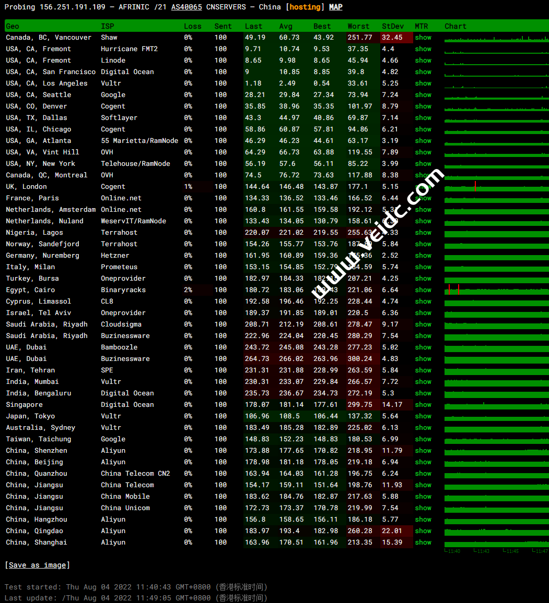Click the Egypt Cairo latency chart
Viewport: 549px width, 603px height.
pos(496,290)
